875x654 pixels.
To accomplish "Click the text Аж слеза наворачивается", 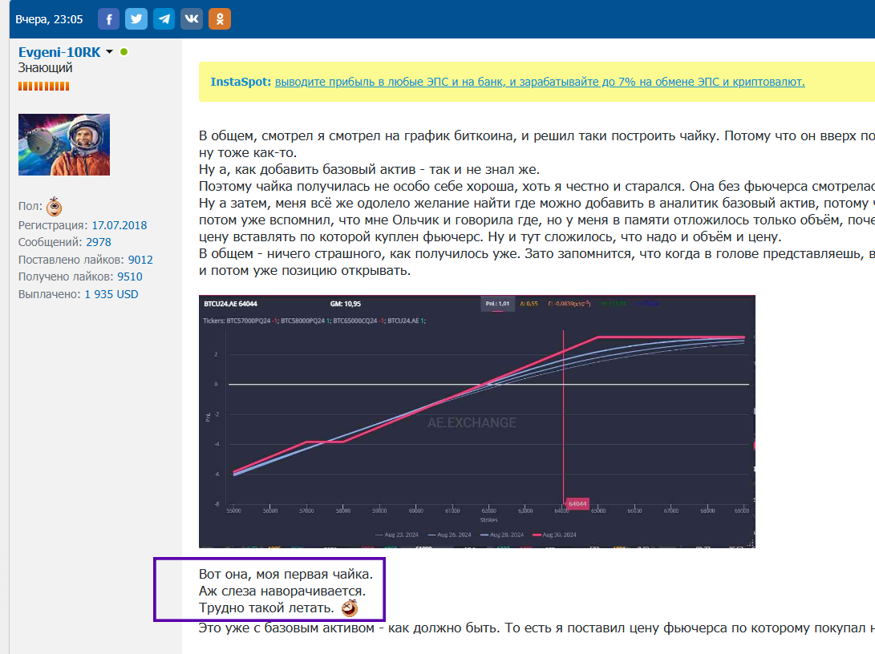I will coord(282,591).
